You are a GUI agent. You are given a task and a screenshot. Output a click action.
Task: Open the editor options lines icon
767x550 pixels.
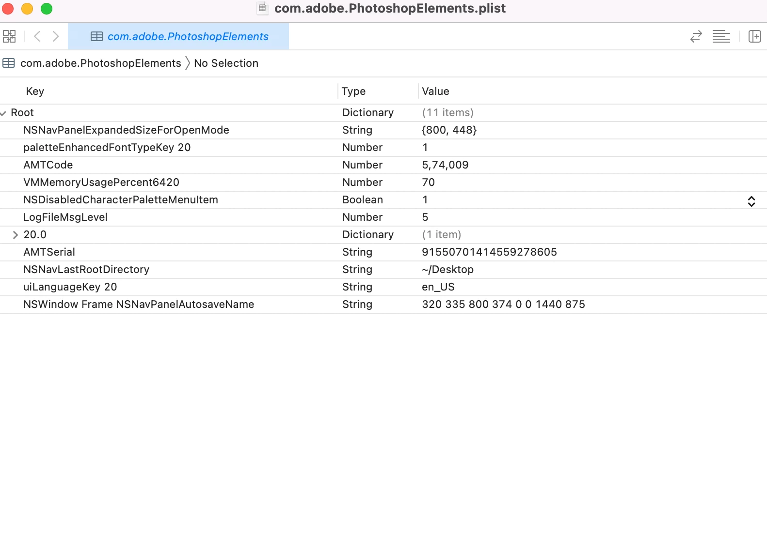[x=721, y=36]
